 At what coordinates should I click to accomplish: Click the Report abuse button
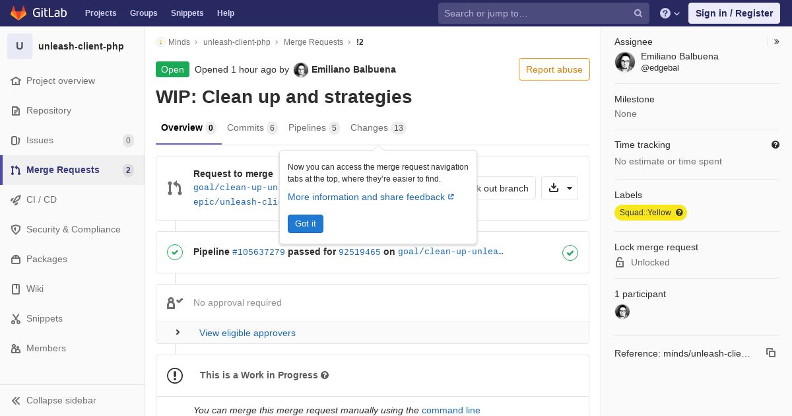tap(554, 69)
